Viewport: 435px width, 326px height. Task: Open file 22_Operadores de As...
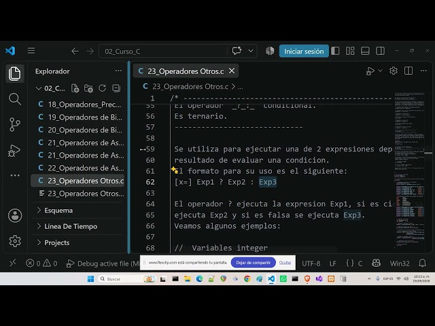[x=79, y=168]
